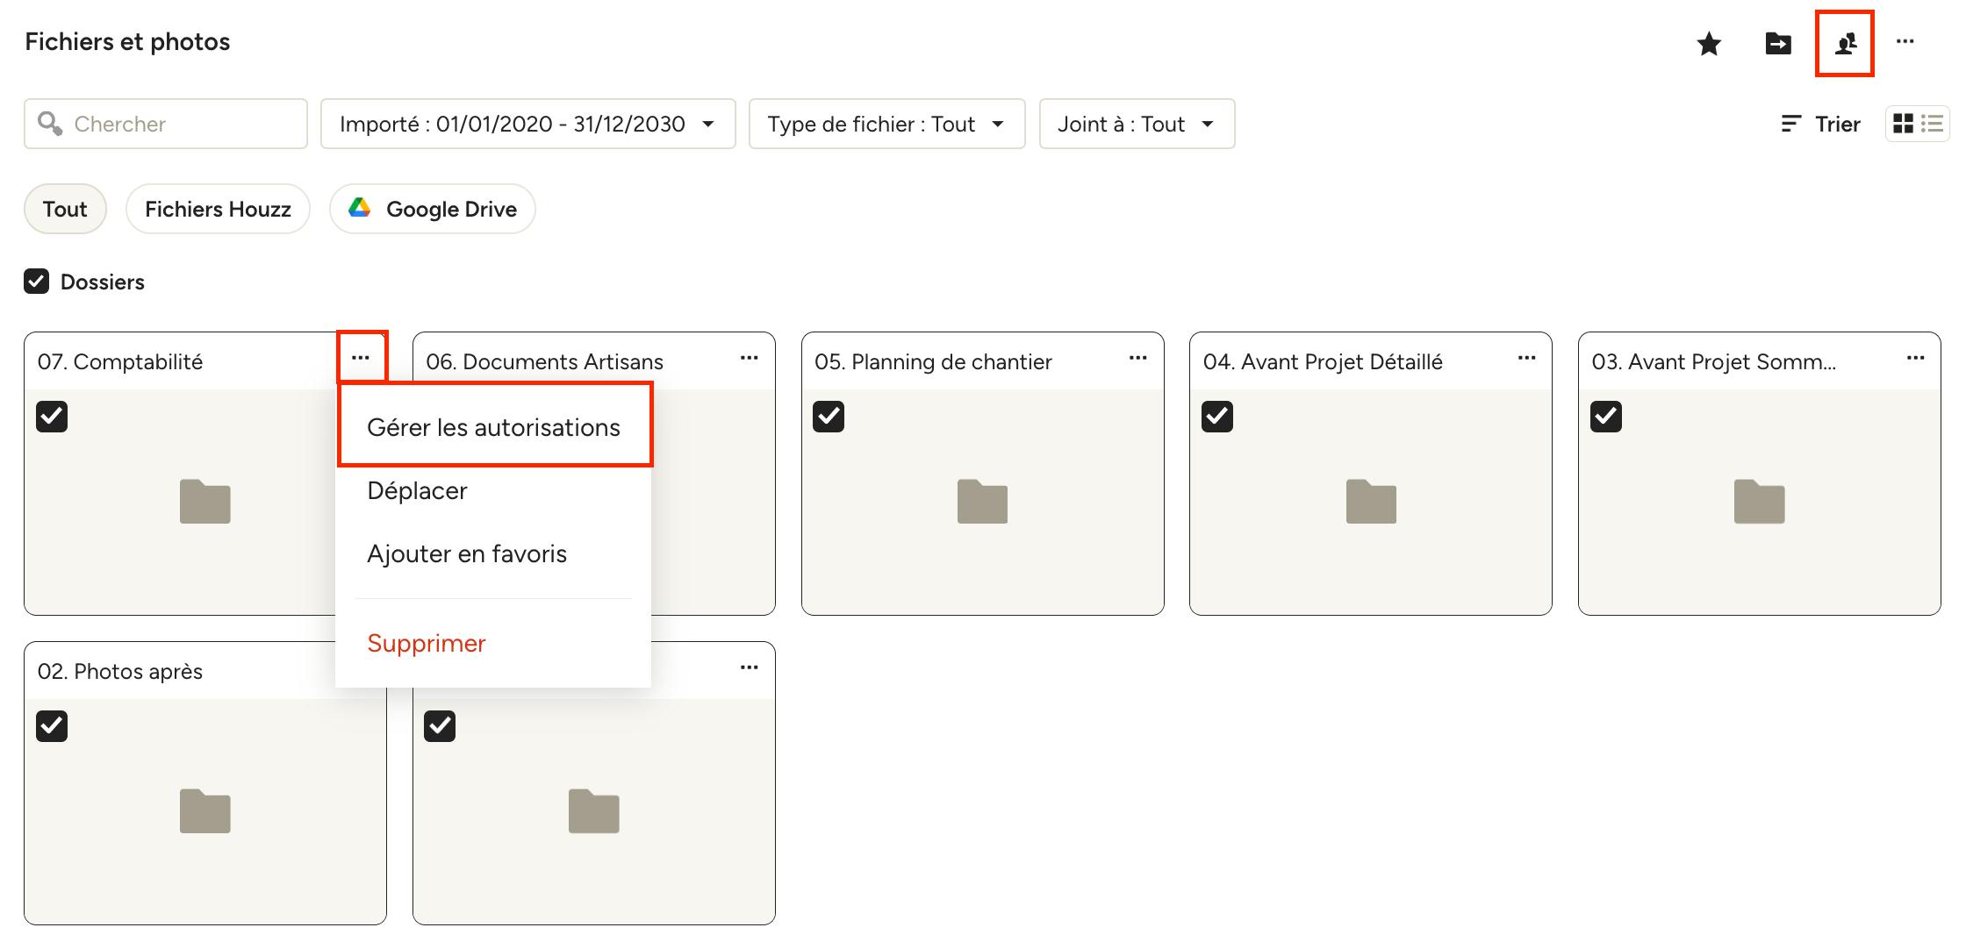Select Déplacer from the context menu

[494, 490]
